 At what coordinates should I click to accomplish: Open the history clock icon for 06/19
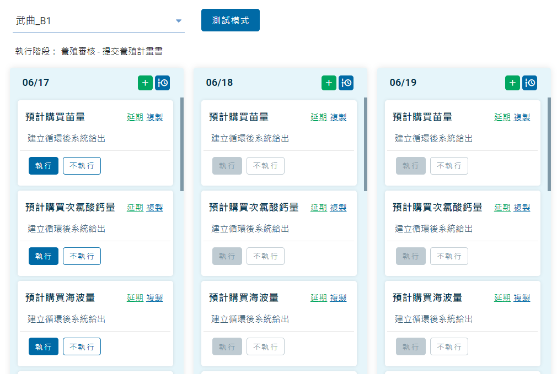pos(530,83)
